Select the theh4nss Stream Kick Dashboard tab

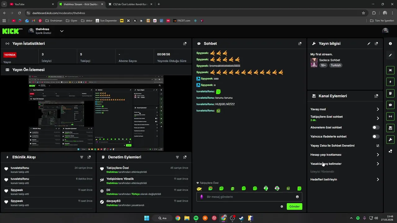click(81, 4)
